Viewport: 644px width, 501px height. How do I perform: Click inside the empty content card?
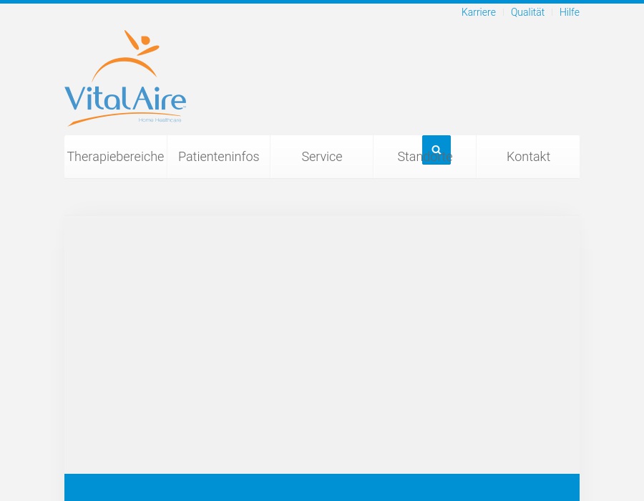point(322,344)
